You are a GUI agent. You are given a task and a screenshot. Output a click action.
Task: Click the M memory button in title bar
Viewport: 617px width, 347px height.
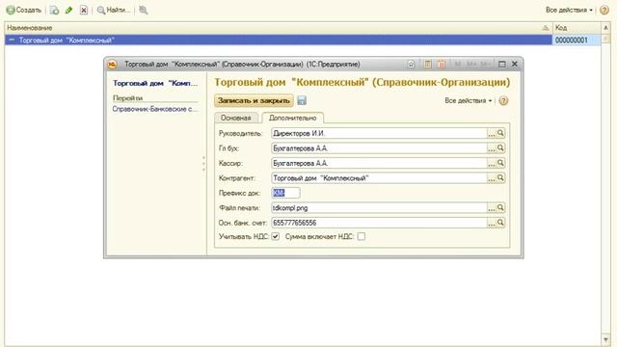[x=458, y=65]
